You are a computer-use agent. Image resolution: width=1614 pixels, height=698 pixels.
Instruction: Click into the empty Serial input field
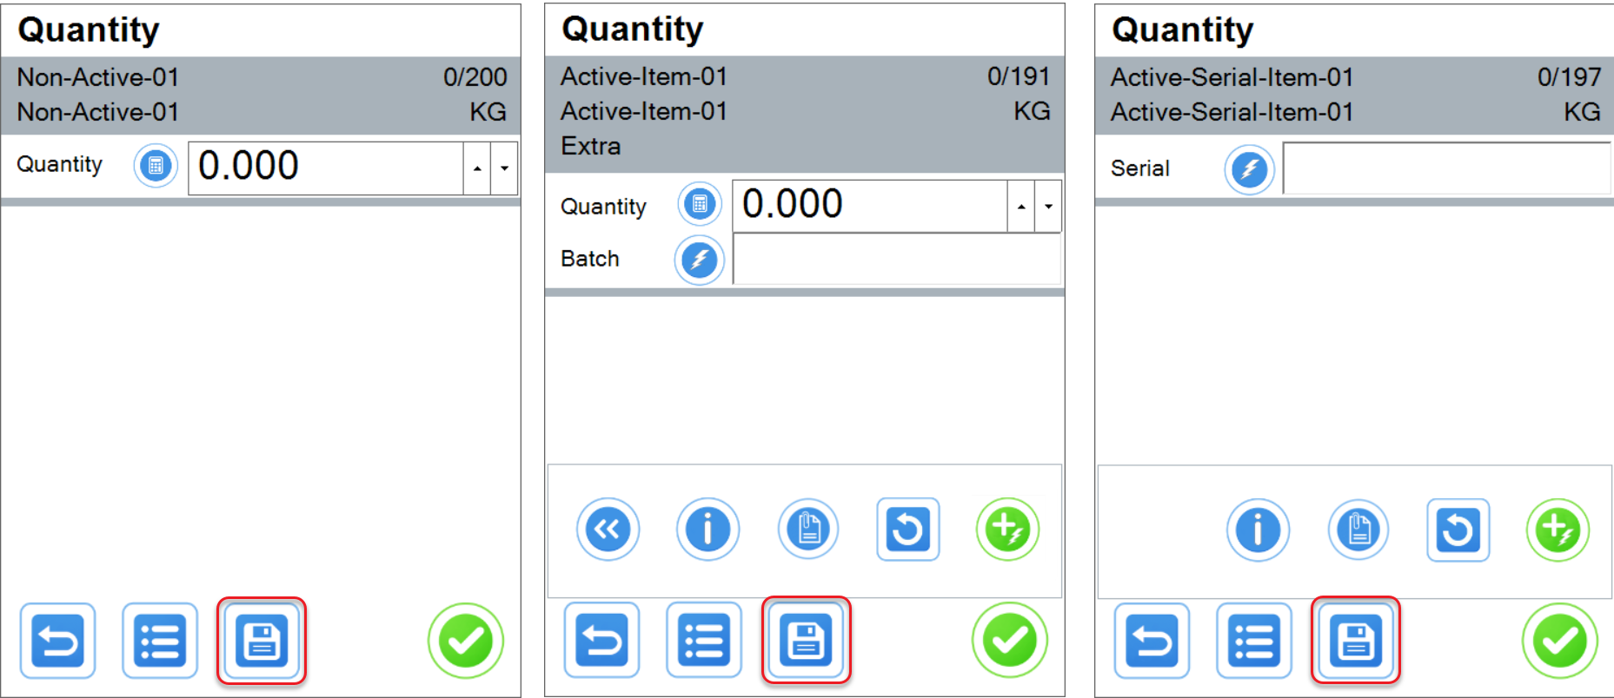point(1446,169)
